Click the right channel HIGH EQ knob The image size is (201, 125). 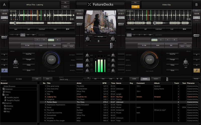[x=113, y=60]
